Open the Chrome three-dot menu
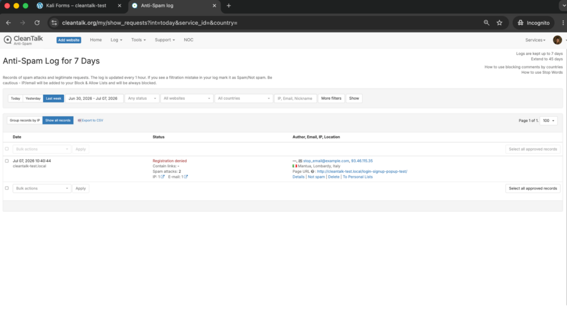This screenshot has height=319, width=567. click(563, 23)
